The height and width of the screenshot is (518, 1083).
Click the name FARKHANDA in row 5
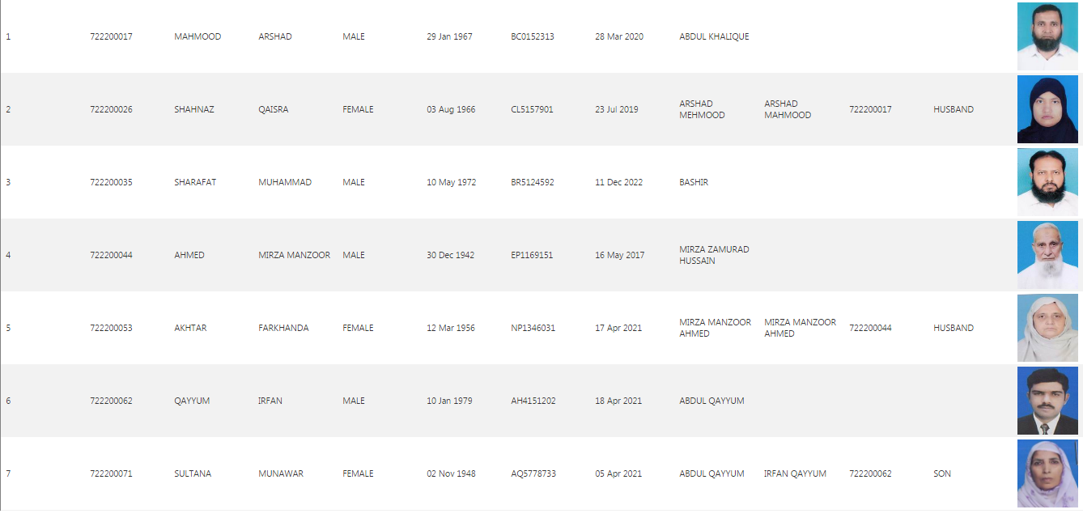click(x=283, y=328)
